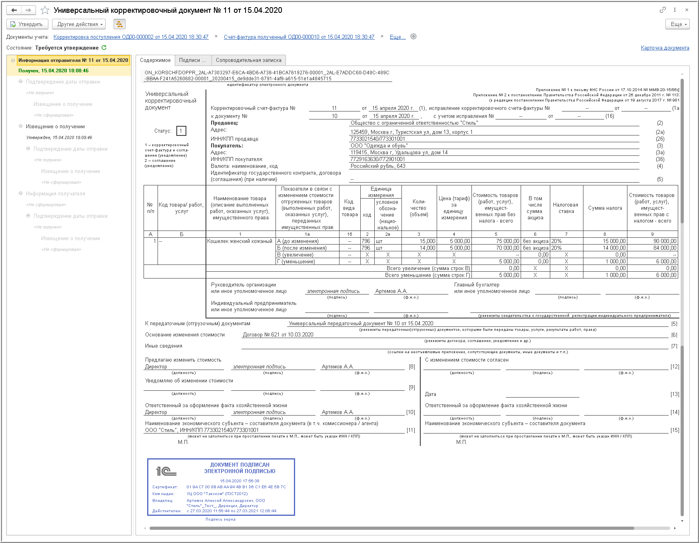Switch to the Подписи tab
The image size is (699, 543).
tap(193, 60)
